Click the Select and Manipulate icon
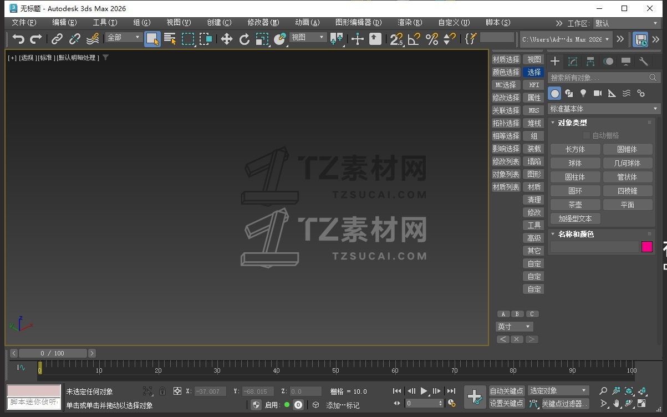667x417 pixels. pyautogui.click(x=358, y=39)
